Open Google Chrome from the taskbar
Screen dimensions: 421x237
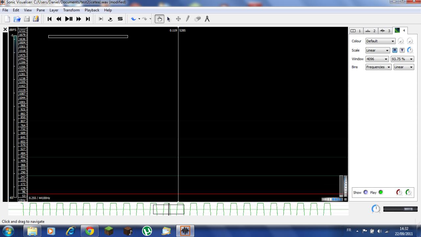(x=89, y=231)
